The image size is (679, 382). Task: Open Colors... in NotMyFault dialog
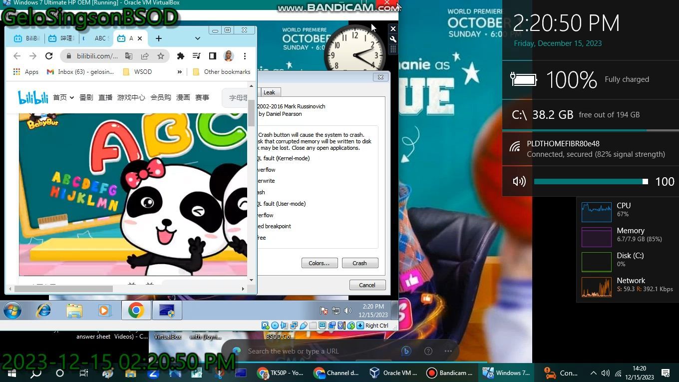coord(320,263)
